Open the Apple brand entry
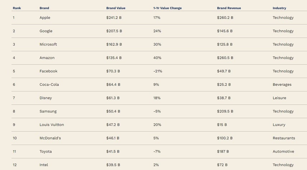Image resolution: width=307 pixels, height=170 pixels. point(45,18)
